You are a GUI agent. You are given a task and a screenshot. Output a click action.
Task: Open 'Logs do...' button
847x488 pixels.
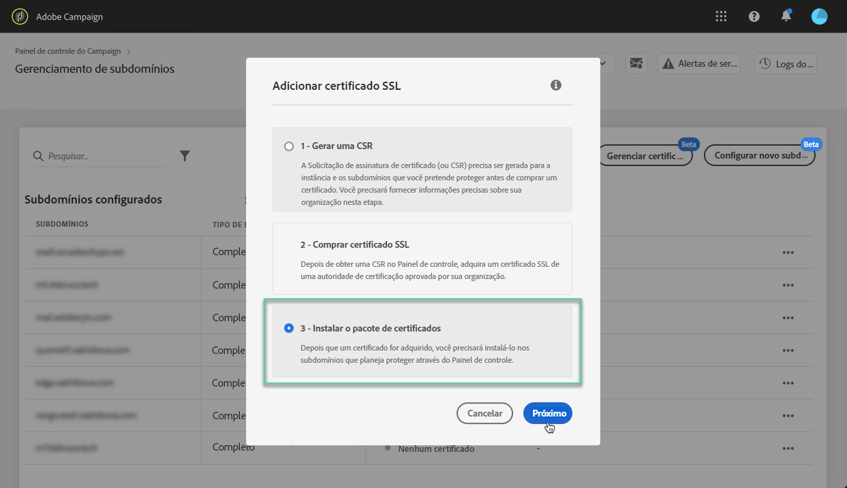786,63
